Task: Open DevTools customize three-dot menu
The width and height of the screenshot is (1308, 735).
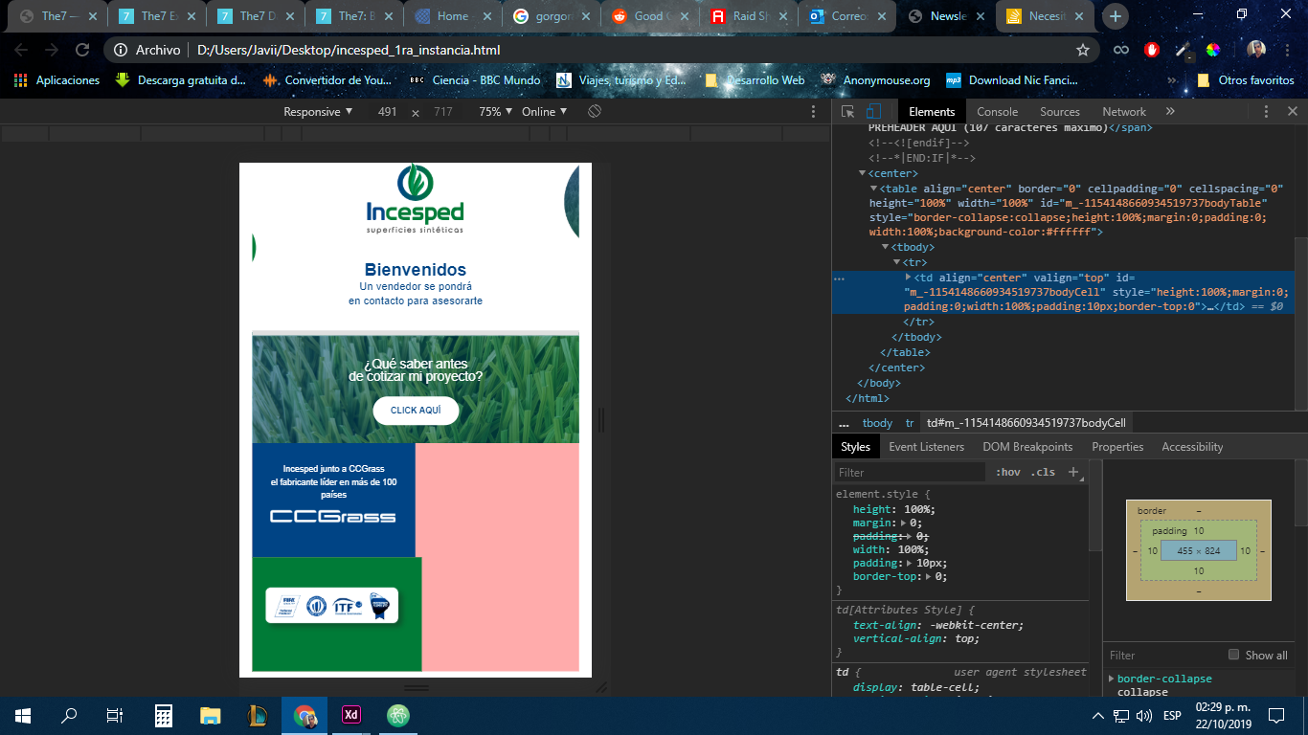Action: (1266, 112)
